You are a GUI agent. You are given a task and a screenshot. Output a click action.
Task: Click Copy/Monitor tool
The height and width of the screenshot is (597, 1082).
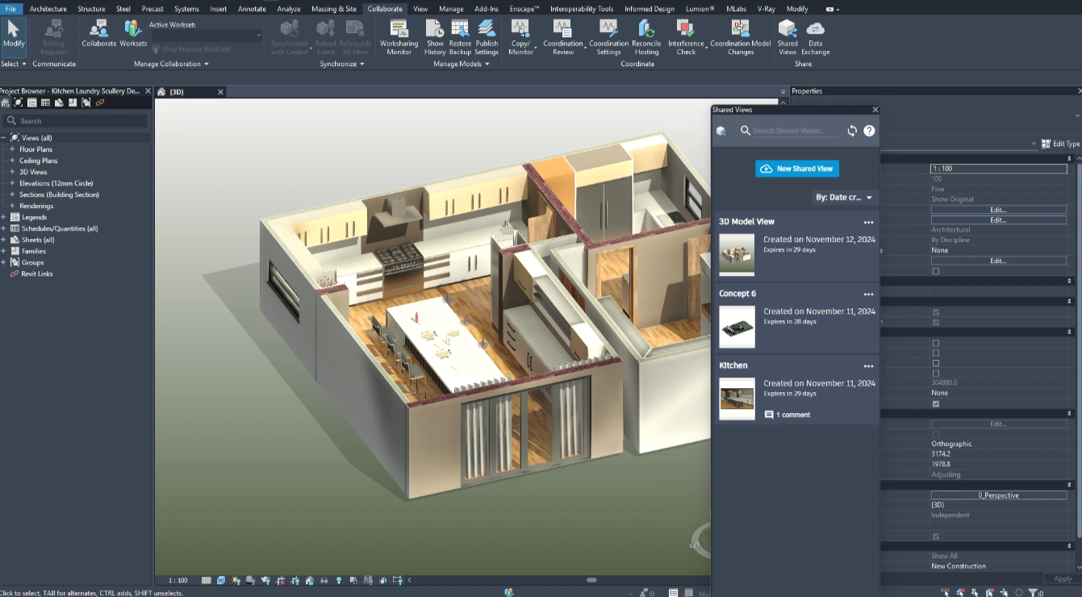pyautogui.click(x=520, y=37)
